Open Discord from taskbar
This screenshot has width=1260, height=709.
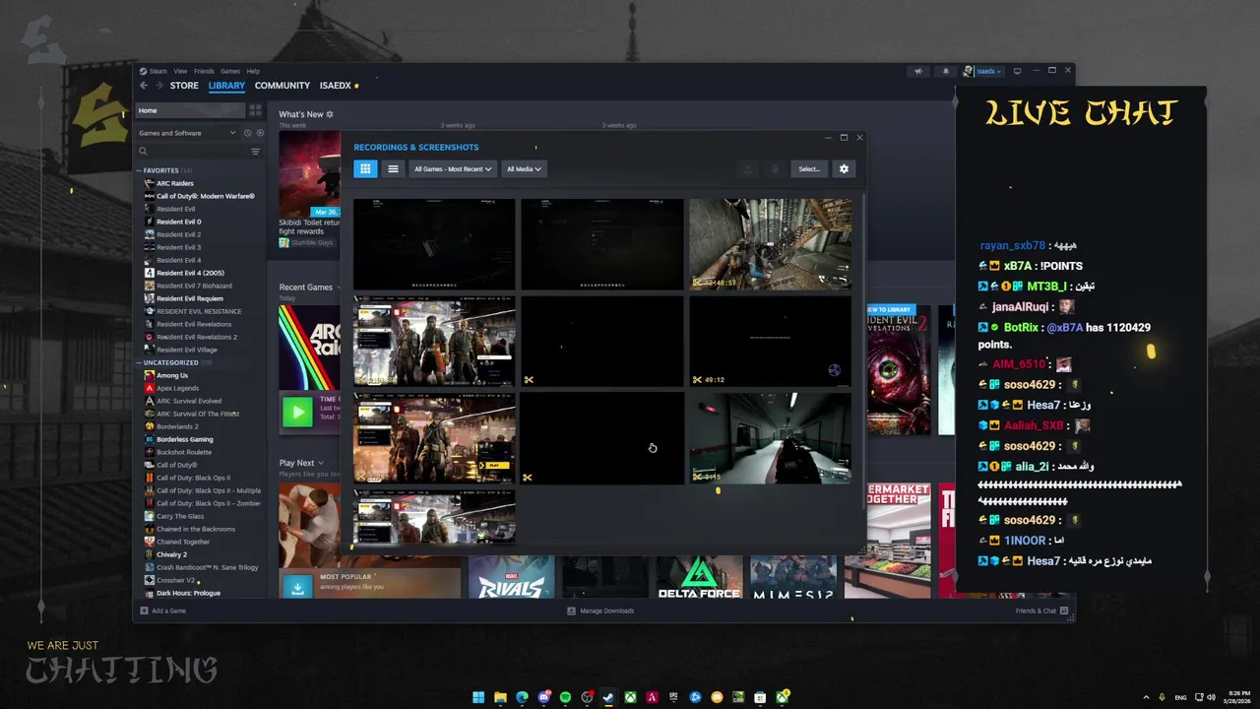point(543,697)
